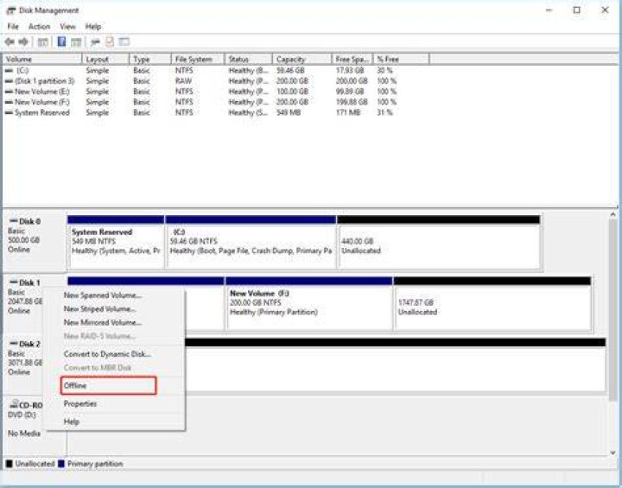This screenshot has height=488, width=622.
Task: Click the CD-ROM drive icon
Action: click(x=14, y=404)
